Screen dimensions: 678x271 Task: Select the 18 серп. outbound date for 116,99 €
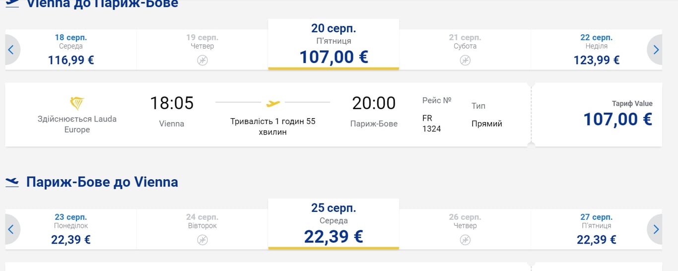click(x=71, y=50)
